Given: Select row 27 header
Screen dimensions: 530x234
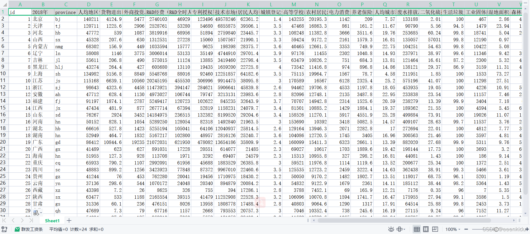Looking at the screenshot, I should click(x=4, y=190).
